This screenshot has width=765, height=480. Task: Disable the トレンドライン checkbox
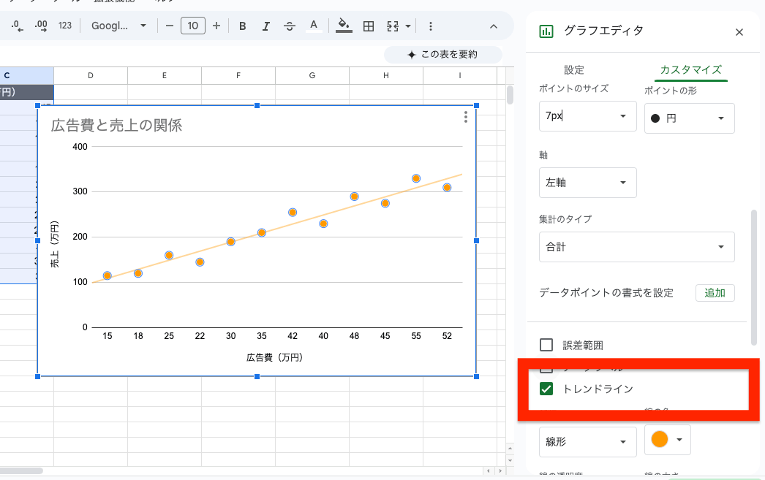pos(546,390)
